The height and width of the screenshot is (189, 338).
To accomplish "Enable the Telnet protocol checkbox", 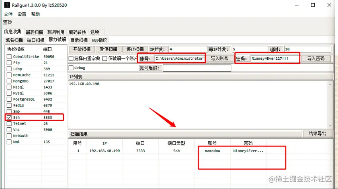I will (x=9, y=123).
